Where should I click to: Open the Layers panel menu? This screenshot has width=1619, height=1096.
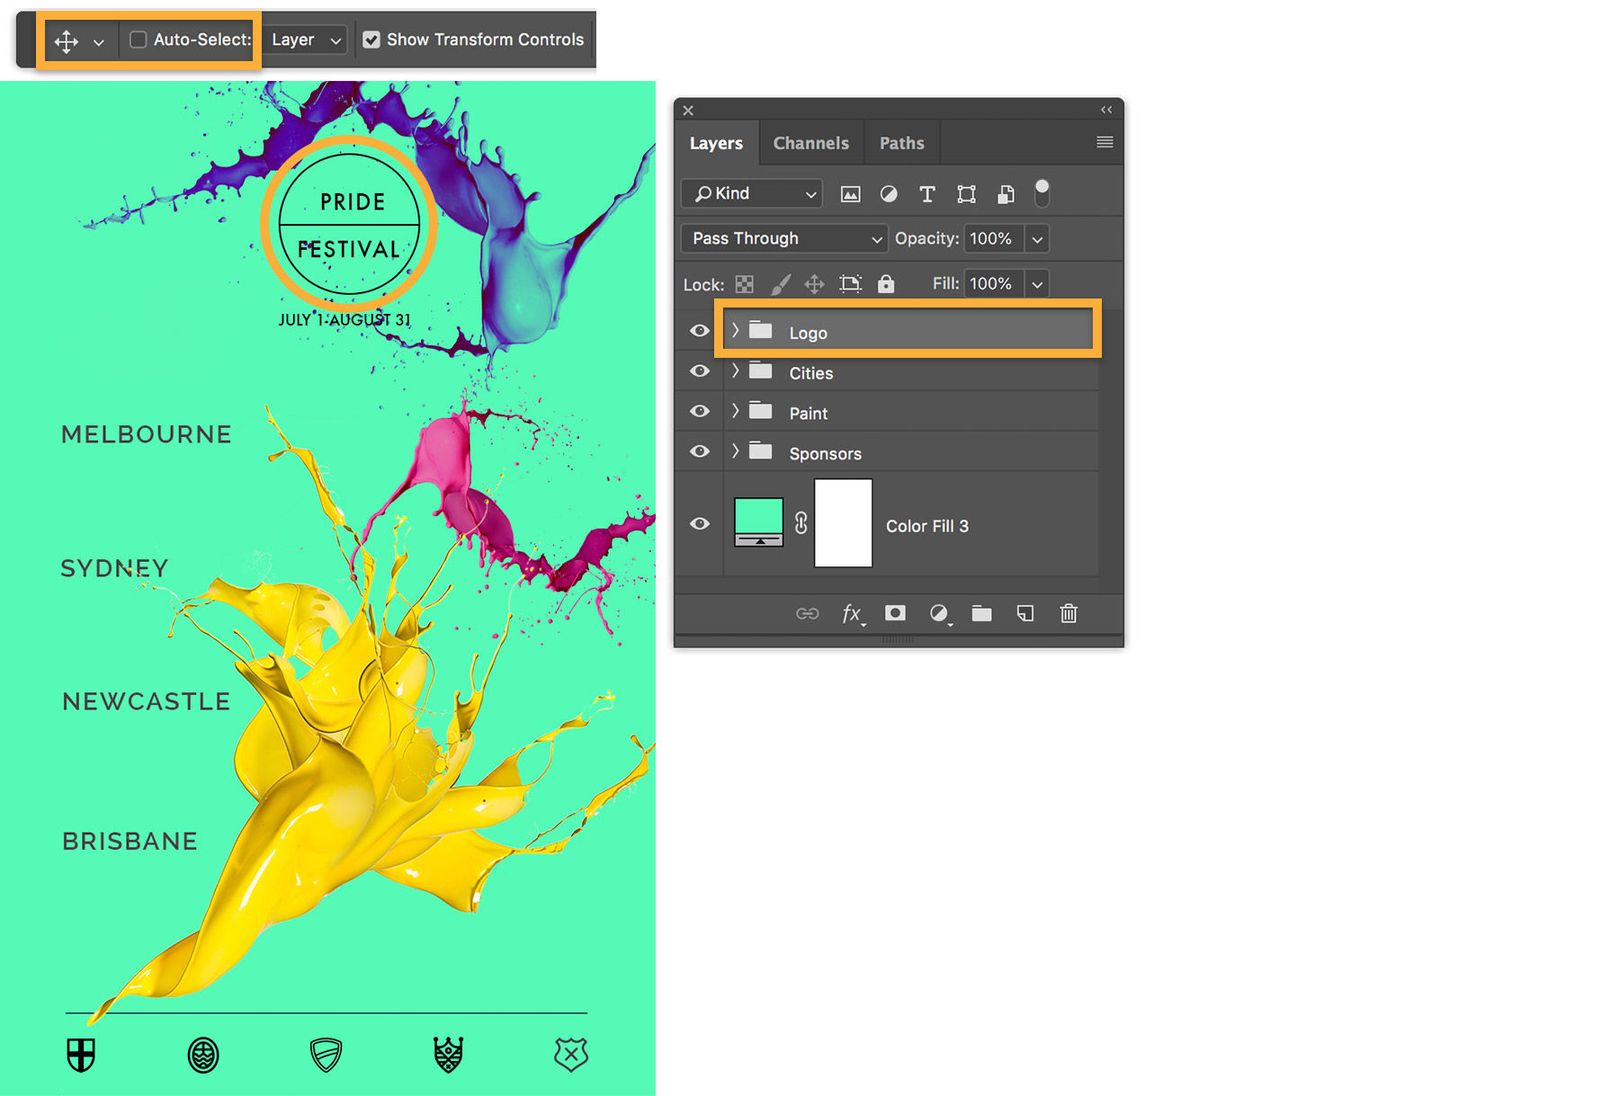point(1104,142)
